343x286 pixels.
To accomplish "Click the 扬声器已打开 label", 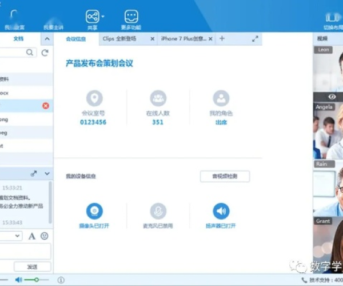I will pyautogui.click(x=221, y=226).
